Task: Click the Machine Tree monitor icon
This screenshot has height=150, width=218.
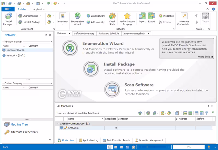Action: tap(7, 125)
